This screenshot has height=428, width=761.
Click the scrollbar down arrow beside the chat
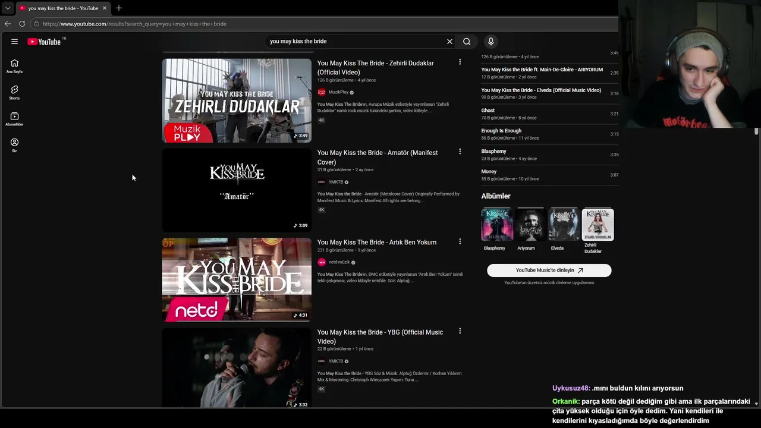[x=756, y=404]
